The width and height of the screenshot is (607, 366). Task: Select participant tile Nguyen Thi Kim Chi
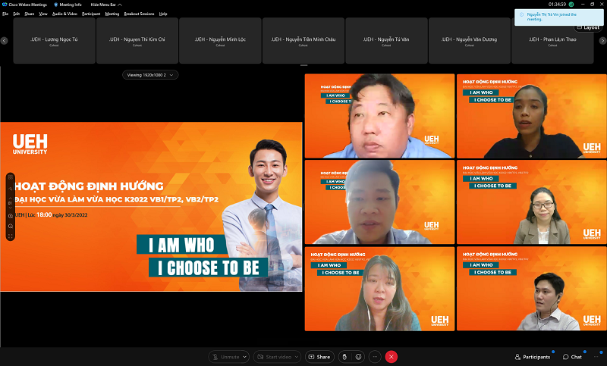coord(137,41)
